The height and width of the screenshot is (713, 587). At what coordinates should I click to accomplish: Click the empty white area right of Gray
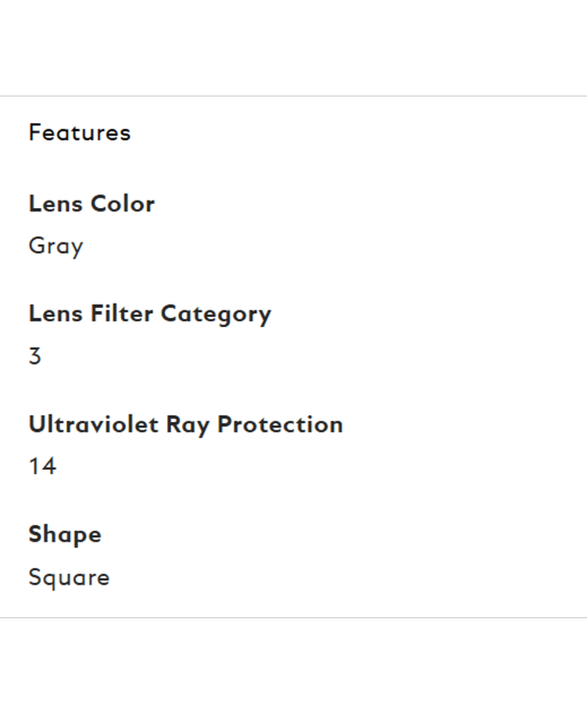[x=335, y=247]
